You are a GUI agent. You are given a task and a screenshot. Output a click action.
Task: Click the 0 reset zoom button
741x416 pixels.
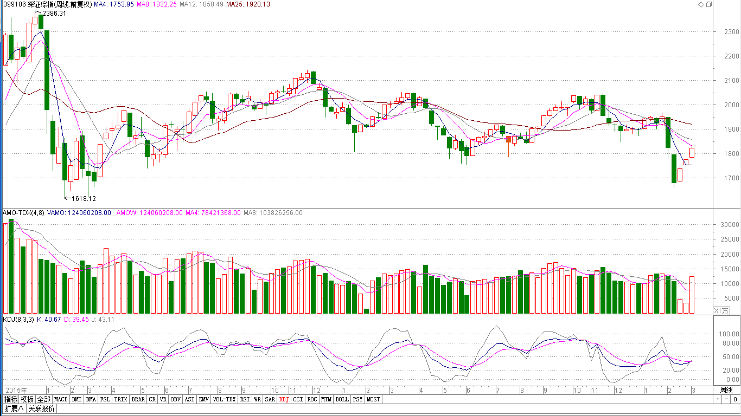pyautogui.click(x=734, y=399)
